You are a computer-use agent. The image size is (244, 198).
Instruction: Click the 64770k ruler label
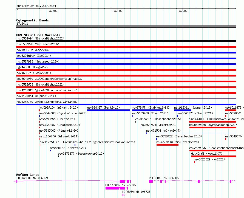[52, 11]
